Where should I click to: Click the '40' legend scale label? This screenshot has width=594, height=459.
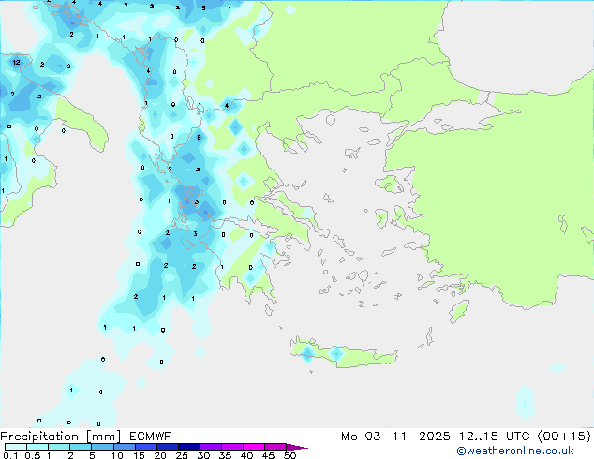click(246, 455)
